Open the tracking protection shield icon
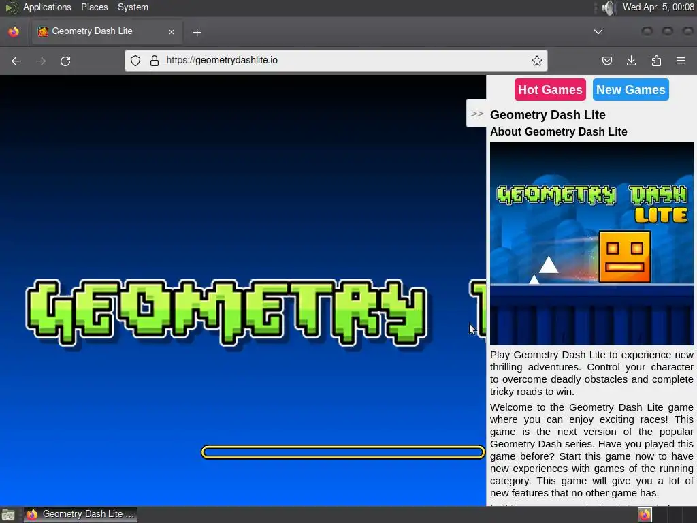Viewport: 697px width, 523px height. click(135, 61)
